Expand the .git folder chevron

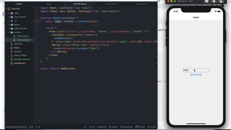(x=9, y=21)
